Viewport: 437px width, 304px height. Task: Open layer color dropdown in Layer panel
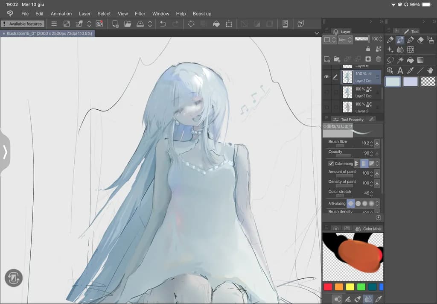point(330,40)
